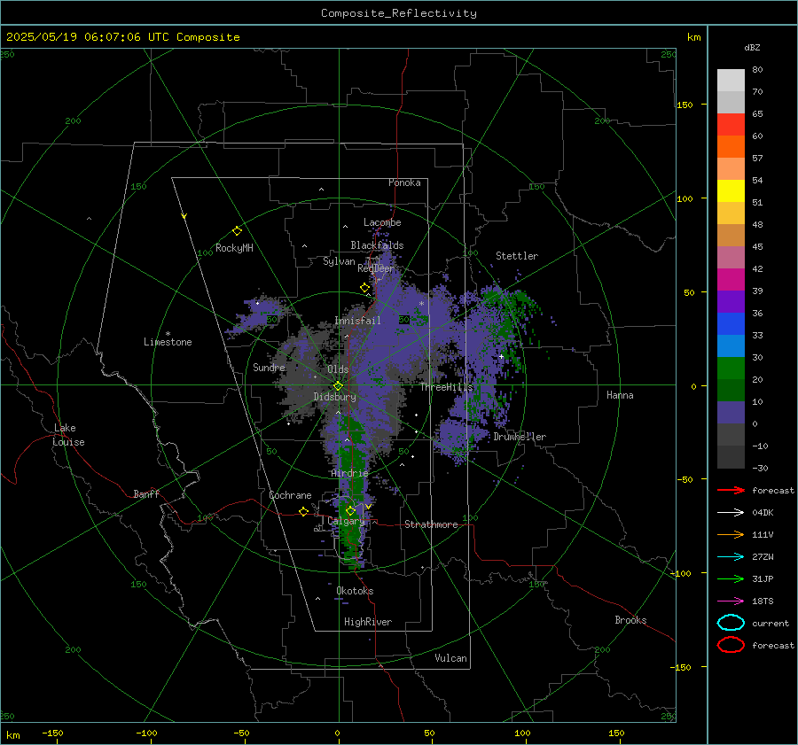The width and height of the screenshot is (798, 745).
Task: Click the HighRiver label
Action: coord(367,622)
